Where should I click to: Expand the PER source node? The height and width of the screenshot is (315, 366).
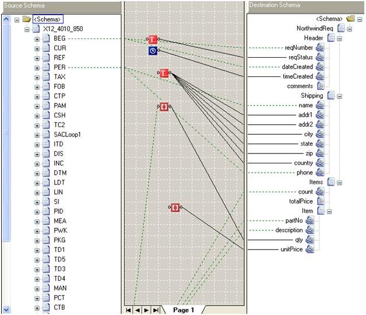37,68
